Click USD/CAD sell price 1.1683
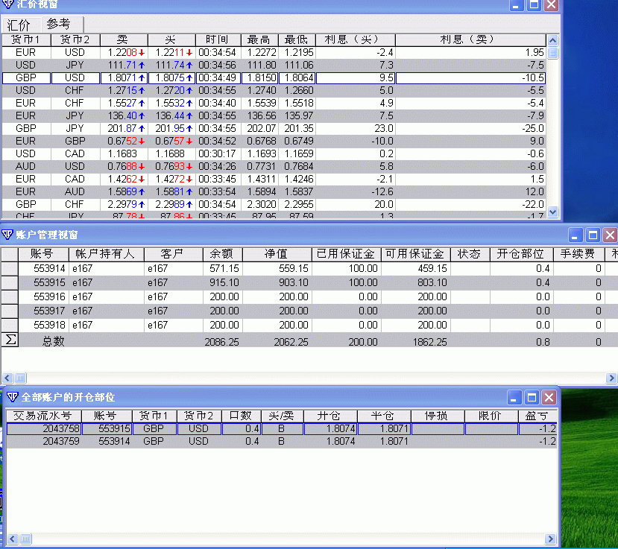The image size is (618, 549). coord(124,153)
